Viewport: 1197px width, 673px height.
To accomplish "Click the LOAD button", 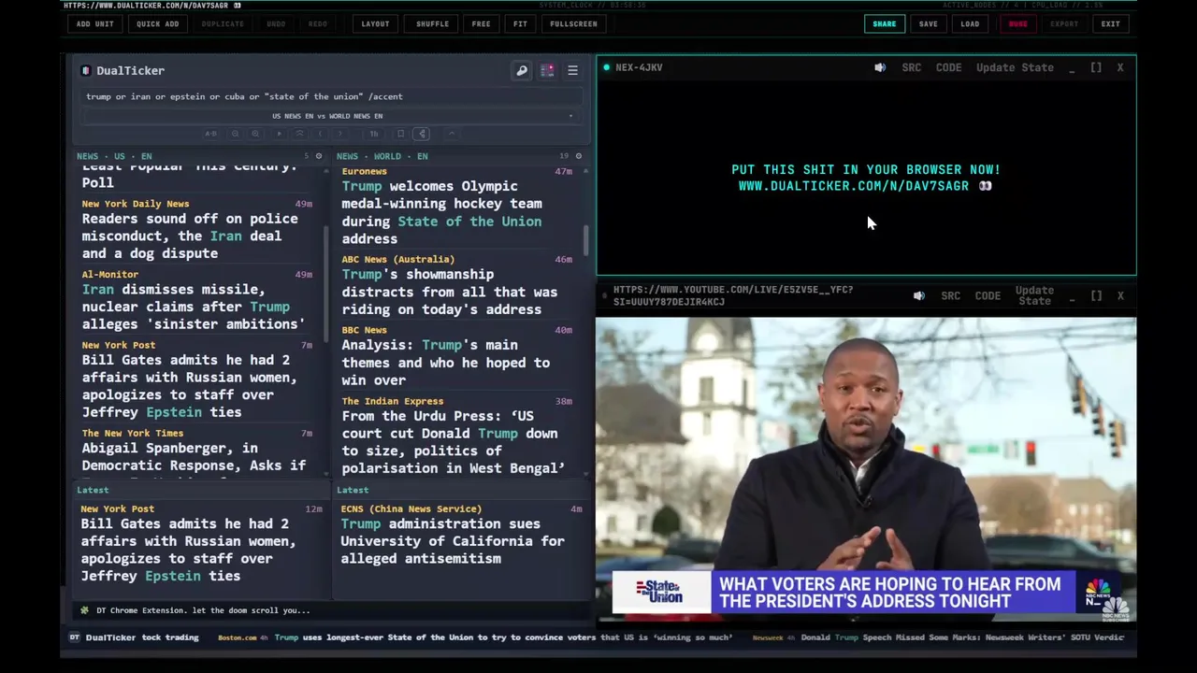I will coord(970,23).
